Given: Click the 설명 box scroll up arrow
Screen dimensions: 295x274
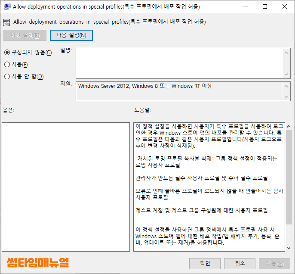Looking at the screenshot, I should point(286,53).
